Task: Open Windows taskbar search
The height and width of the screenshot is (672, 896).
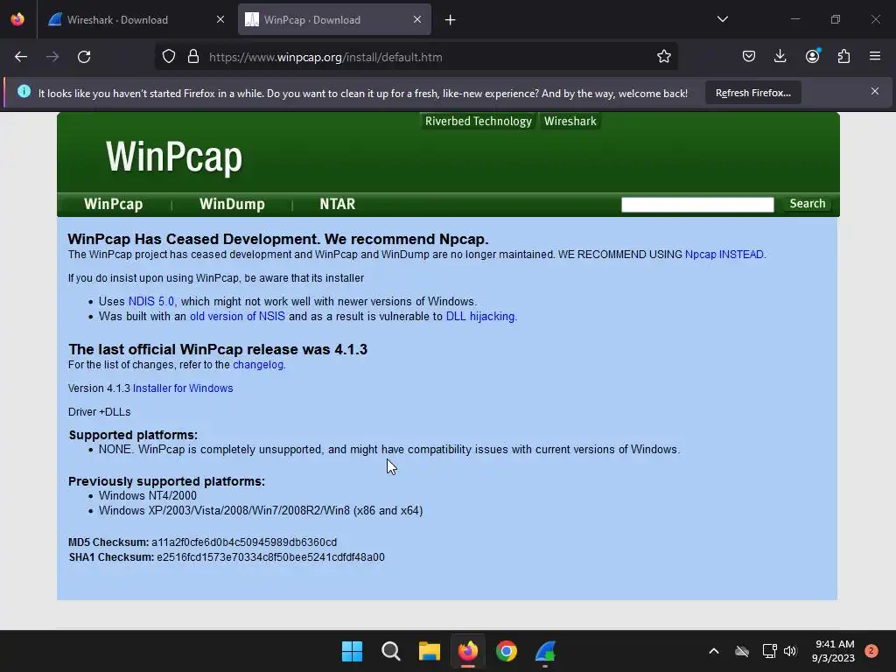Action: coord(391,651)
